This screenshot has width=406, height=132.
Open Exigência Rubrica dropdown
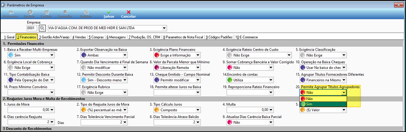coord(125,93)
